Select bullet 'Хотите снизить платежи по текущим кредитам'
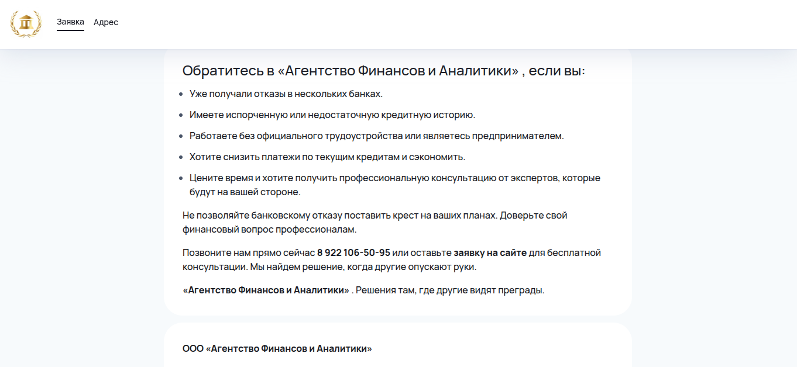This screenshot has width=797, height=367. 327,157
